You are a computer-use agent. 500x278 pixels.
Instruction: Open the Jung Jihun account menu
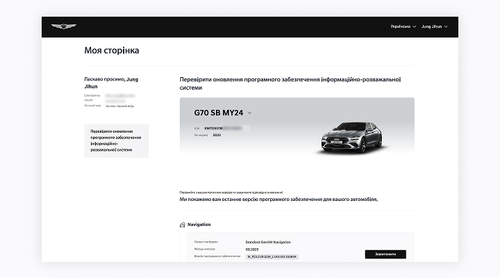431,26
